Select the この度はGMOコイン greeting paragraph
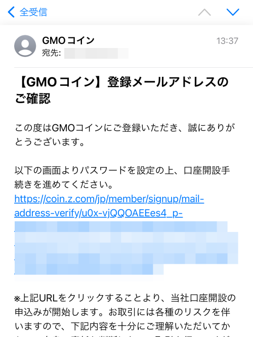 124,135
